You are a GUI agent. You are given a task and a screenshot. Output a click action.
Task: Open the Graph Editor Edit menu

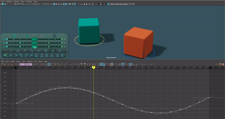point(2,61)
